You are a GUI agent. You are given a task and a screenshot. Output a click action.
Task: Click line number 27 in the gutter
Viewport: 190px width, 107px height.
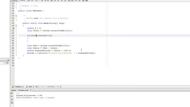[x=13, y=45]
